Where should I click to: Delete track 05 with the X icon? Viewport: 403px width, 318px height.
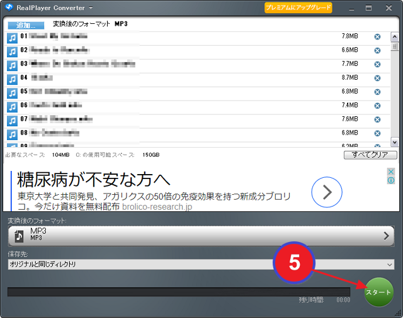coord(377,92)
